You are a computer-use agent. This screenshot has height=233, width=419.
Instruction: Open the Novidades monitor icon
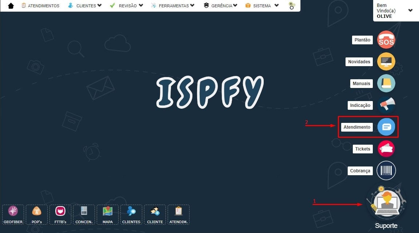coord(386,61)
